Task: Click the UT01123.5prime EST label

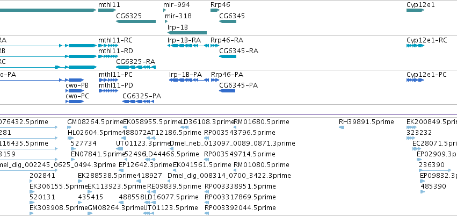Action: click(171, 208)
